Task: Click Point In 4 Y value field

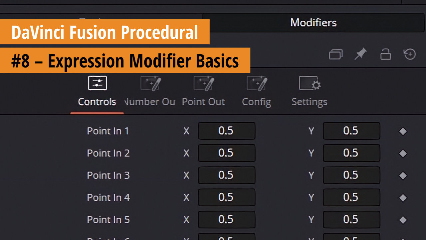Action: (351, 197)
